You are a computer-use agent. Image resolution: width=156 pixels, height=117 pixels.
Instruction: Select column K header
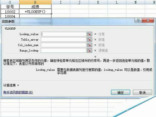pyautogui.click(x=98, y=2)
